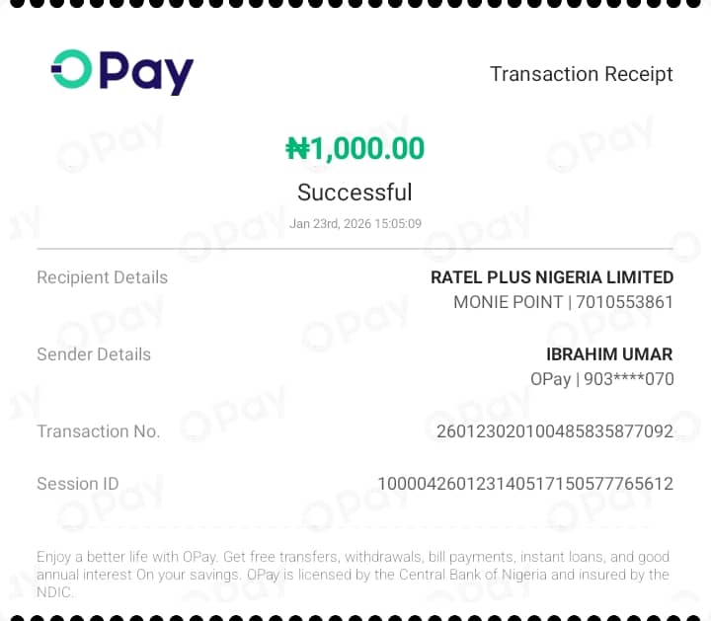The image size is (711, 621).
Task: Select the Transaction Receipt title
Action: [x=581, y=74]
